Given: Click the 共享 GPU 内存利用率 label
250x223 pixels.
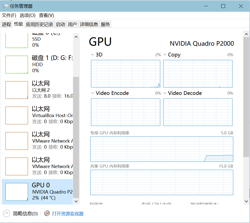Looking at the screenshot, I should tap(110, 166).
